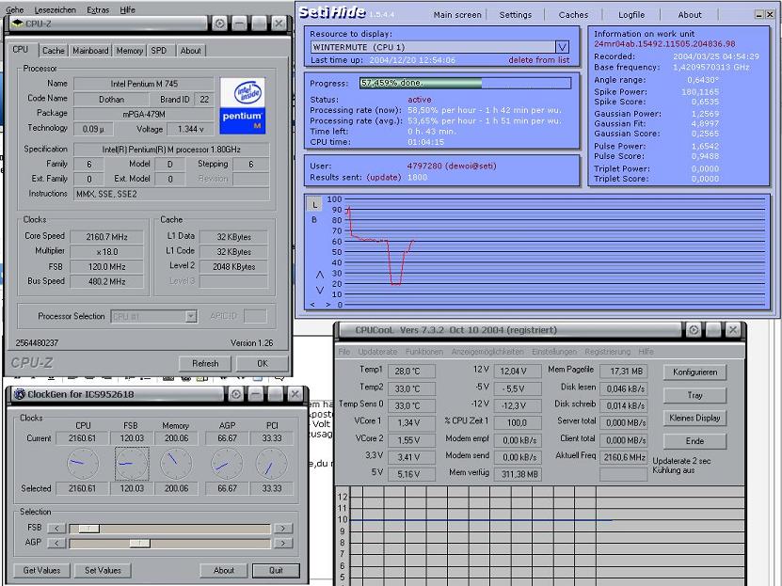Open the Registrierung menu in CPUCool

point(608,351)
